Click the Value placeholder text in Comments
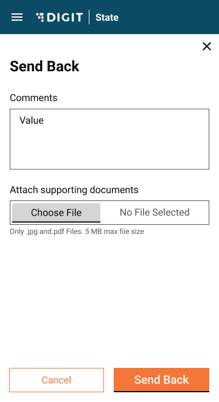 (x=32, y=120)
